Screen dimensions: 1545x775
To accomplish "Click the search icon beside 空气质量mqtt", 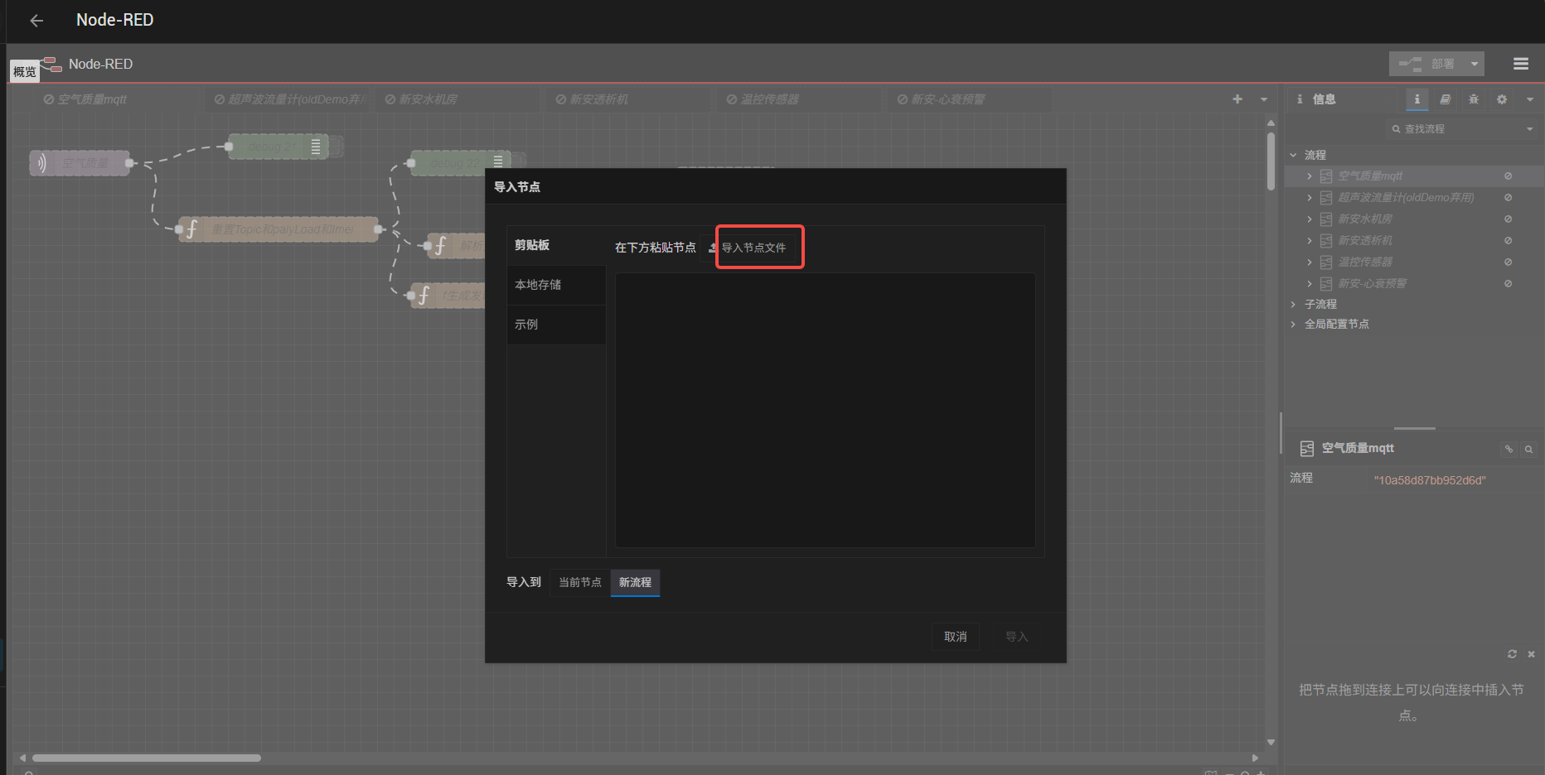I will tap(1528, 449).
